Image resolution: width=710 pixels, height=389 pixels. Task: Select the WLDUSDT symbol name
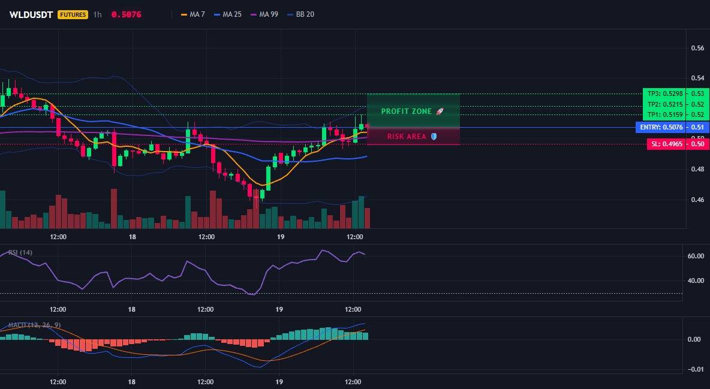tap(31, 14)
